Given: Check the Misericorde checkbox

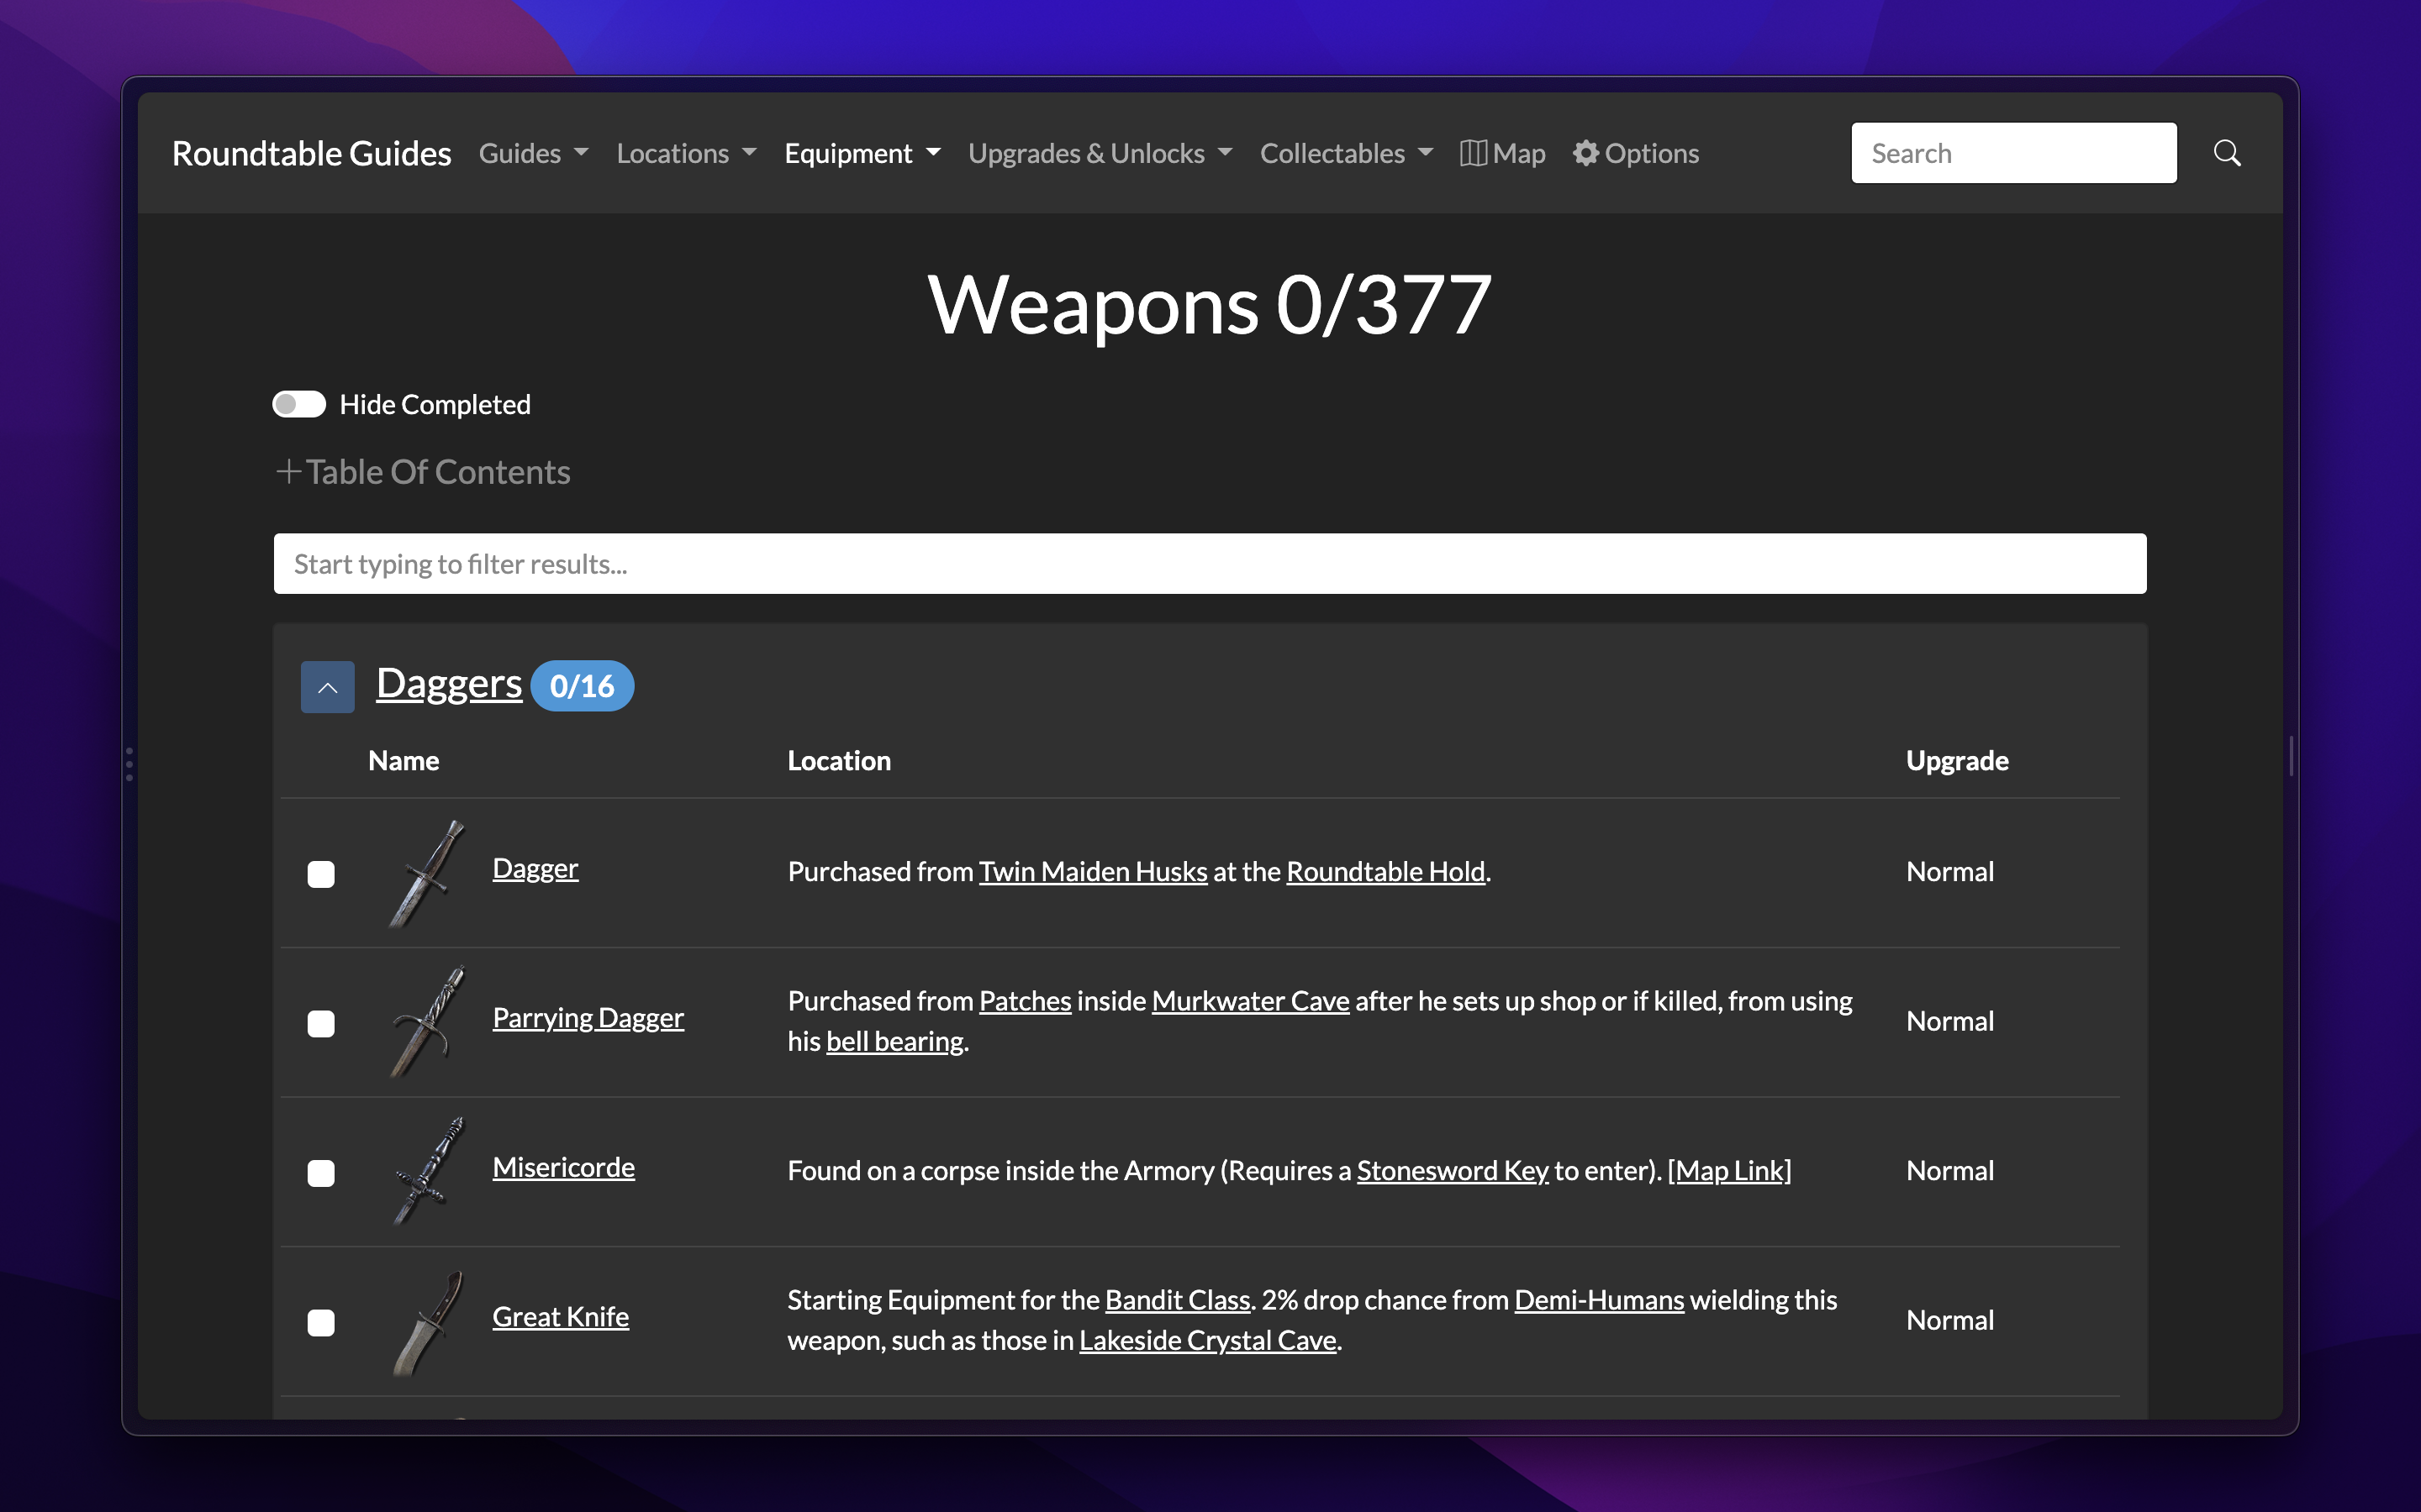Looking at the screenshot, I should [321, 1173].
